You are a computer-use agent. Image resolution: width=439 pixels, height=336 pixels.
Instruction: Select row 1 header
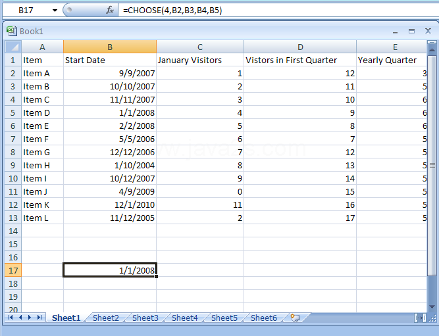13,60
